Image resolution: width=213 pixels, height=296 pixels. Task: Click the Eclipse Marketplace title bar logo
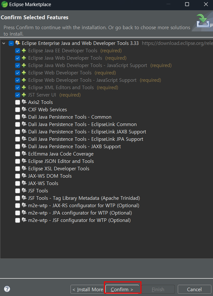(x=4, y=4)
